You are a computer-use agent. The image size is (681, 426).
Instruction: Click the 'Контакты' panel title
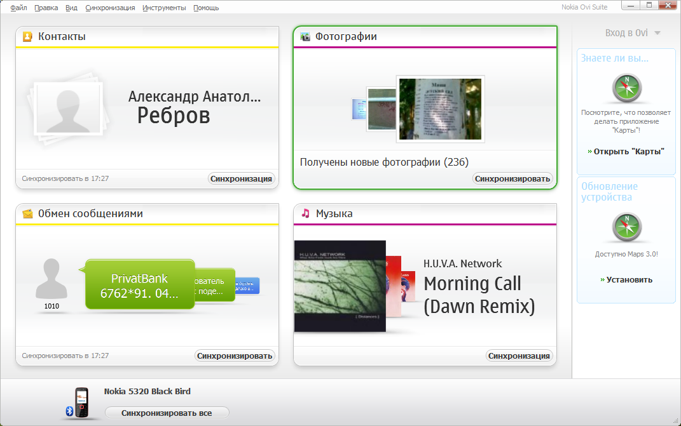point(62,36)
